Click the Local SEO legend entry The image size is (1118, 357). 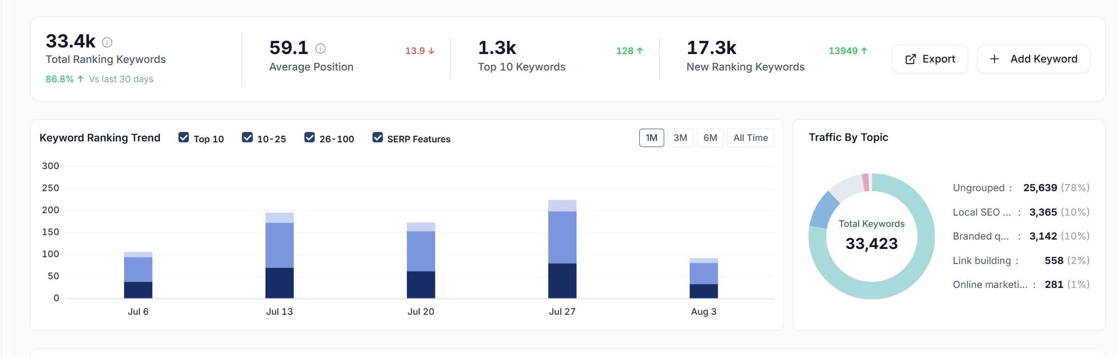[1021, 212]
